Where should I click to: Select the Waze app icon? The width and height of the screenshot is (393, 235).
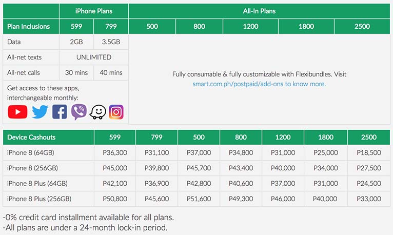point(98,112)
